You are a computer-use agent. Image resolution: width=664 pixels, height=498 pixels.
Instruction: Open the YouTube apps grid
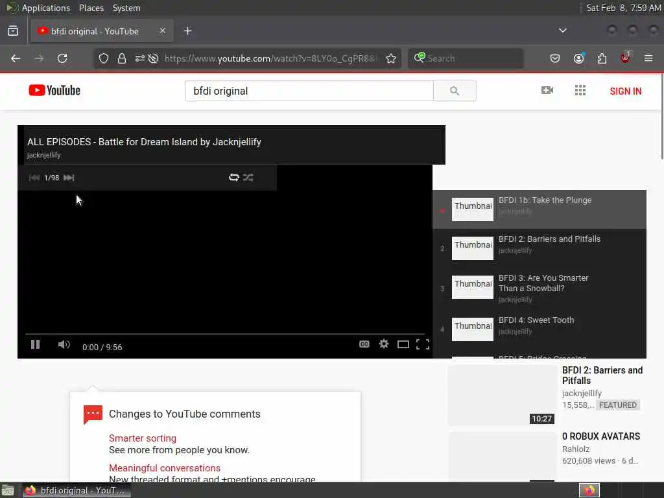click(x=580, y=90)
